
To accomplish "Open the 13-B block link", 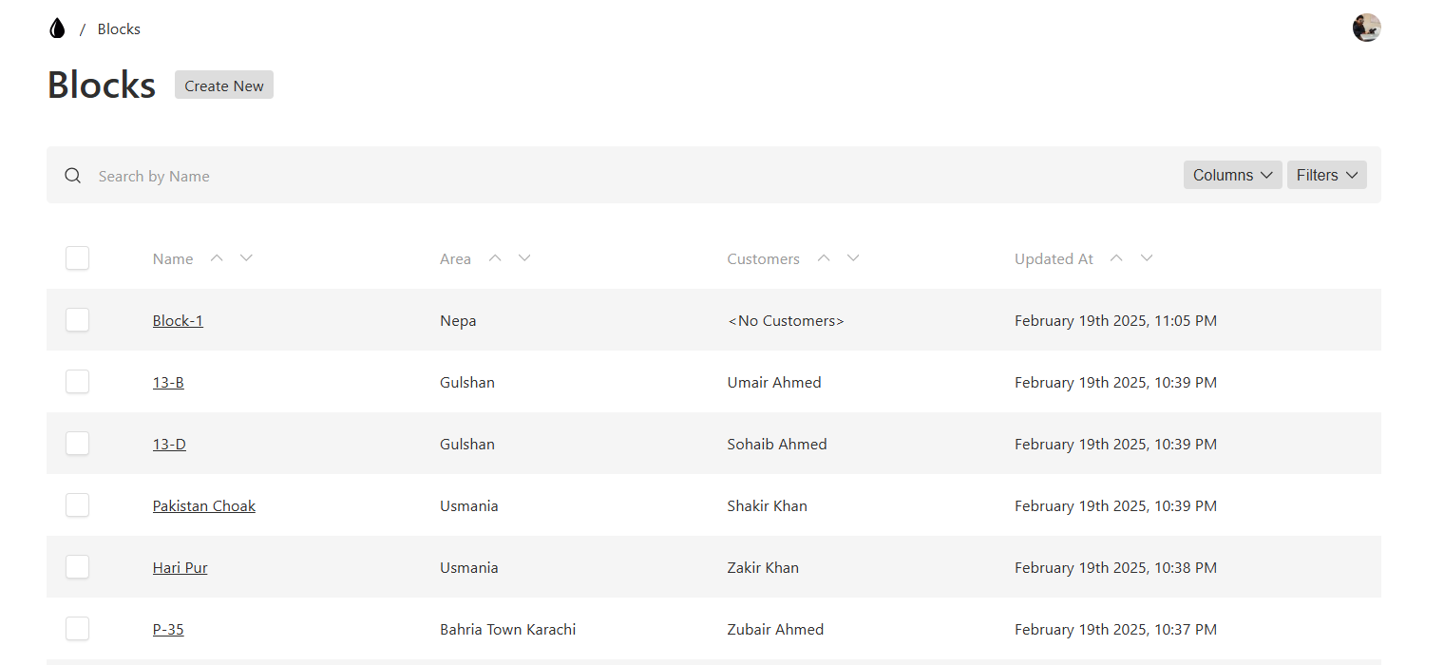I will (168, 383).
